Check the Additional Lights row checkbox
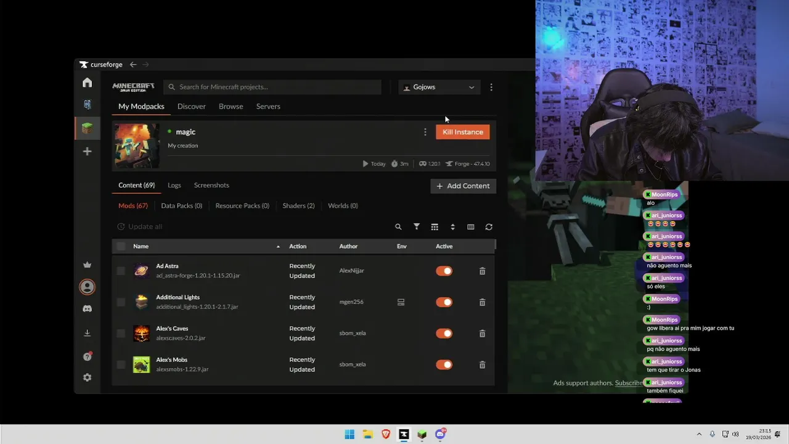The width and height of the screenshot is (789, 444). tap(121, 302)
